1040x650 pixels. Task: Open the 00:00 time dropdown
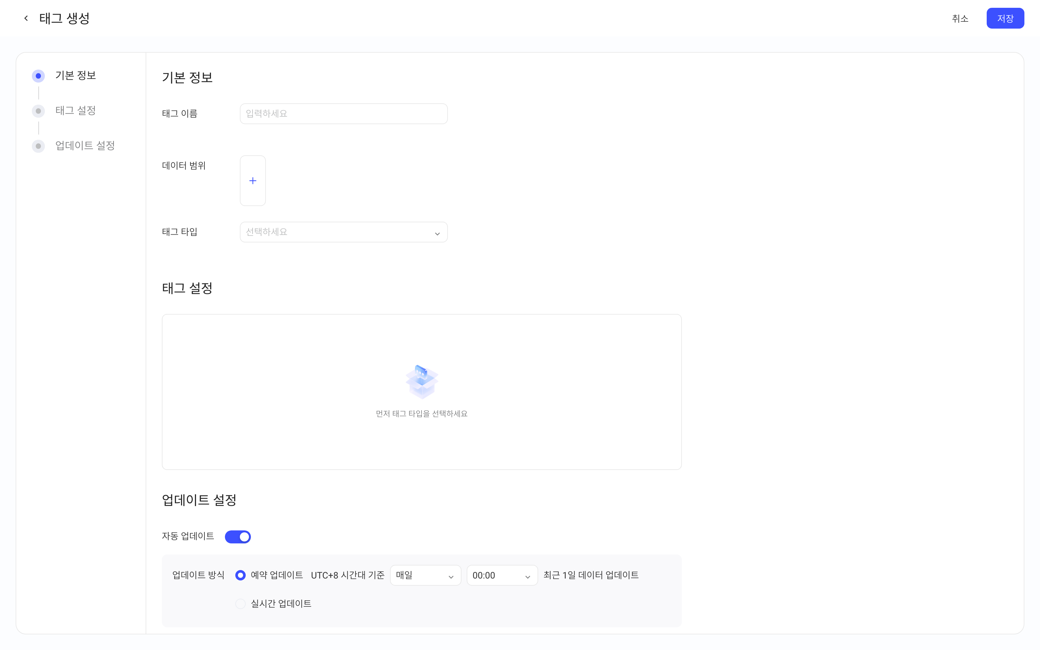pos(502,575)
